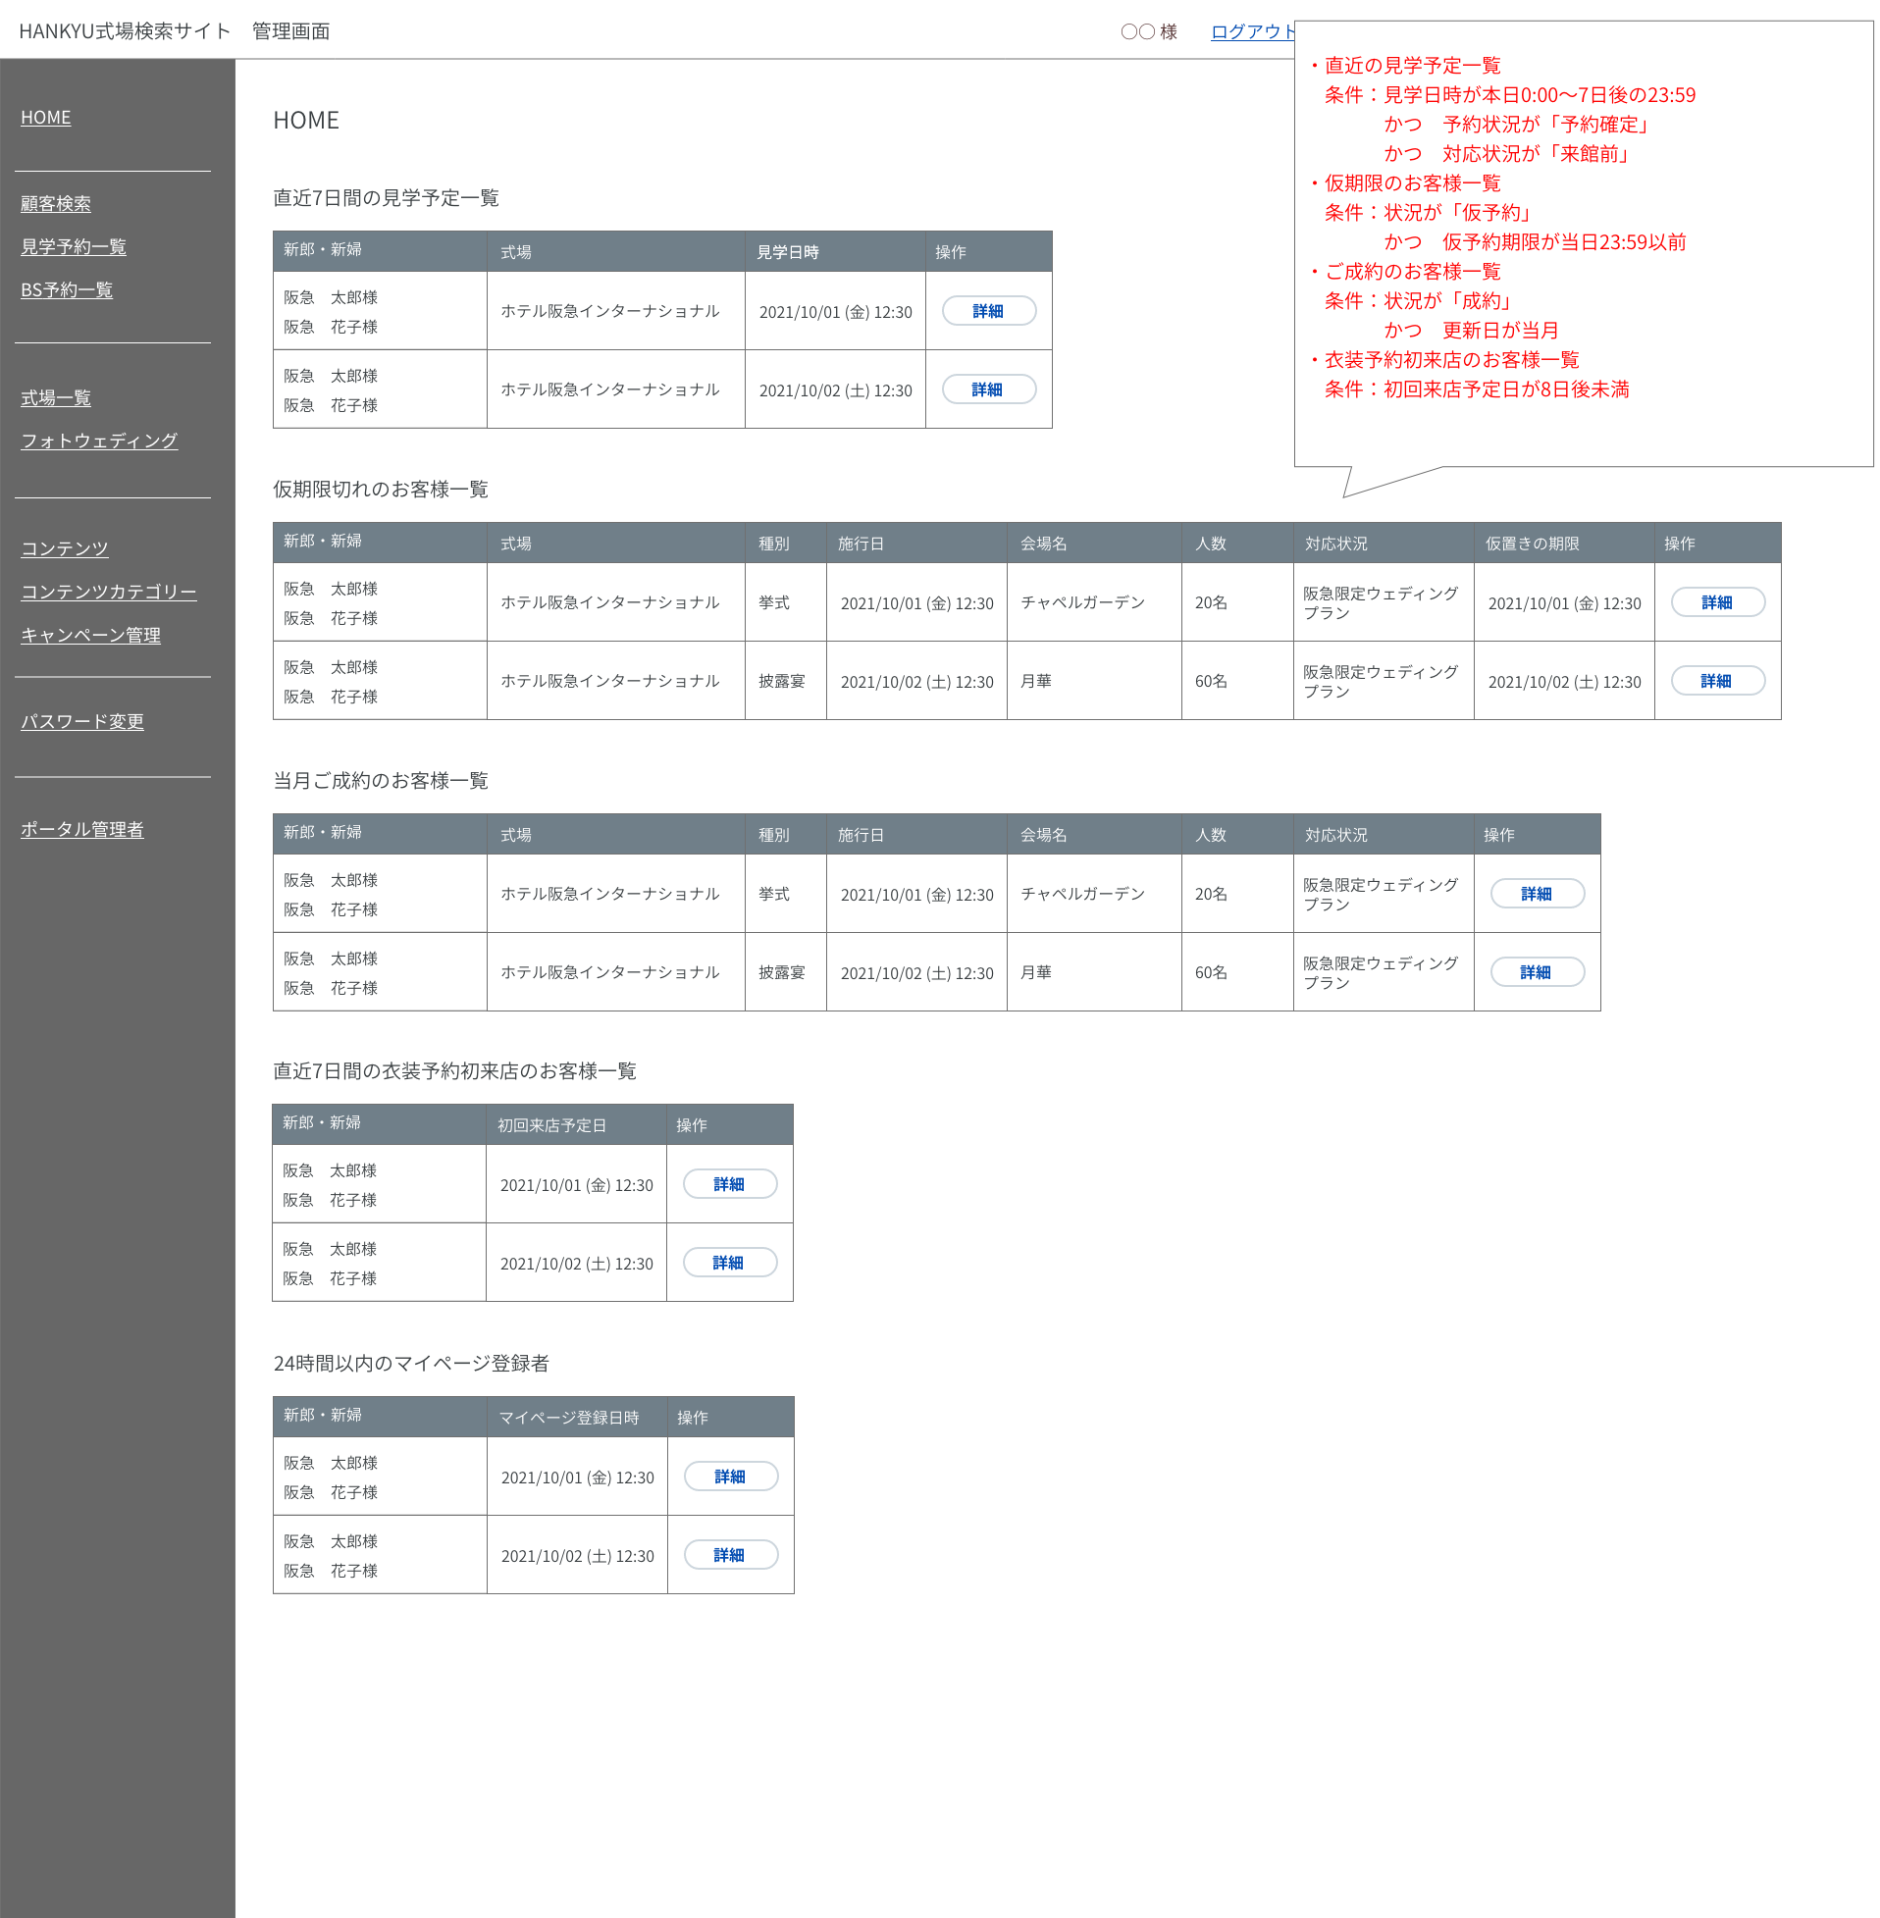Open 詳細 for last マイページ登録者 row
The width and height of the screenshot is (1880, 1918).
(731, 1555)
